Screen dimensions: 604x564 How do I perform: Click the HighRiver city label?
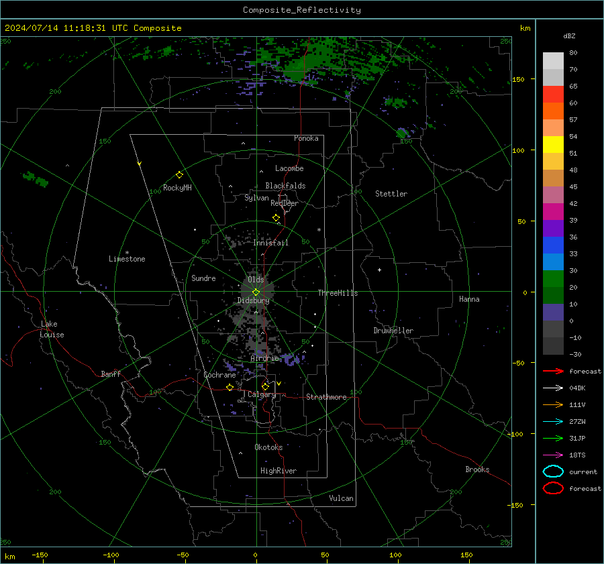pyautogui.click(x=278, y=471)
